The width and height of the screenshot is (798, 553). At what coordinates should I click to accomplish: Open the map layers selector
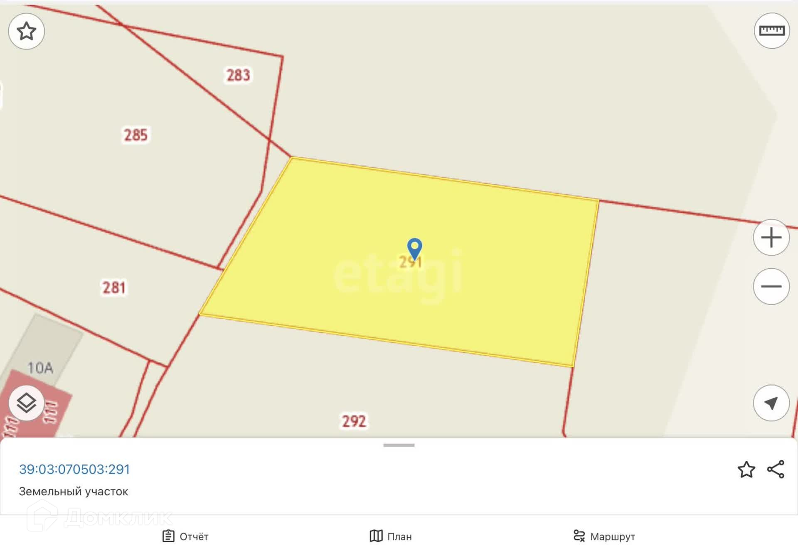tap(27, 403)
